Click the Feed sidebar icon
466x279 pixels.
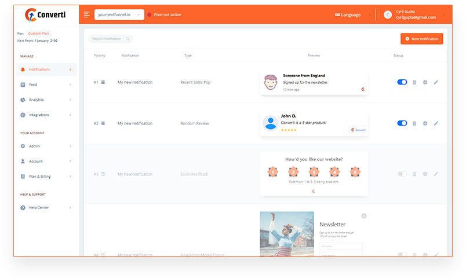(x=23, y=85)
